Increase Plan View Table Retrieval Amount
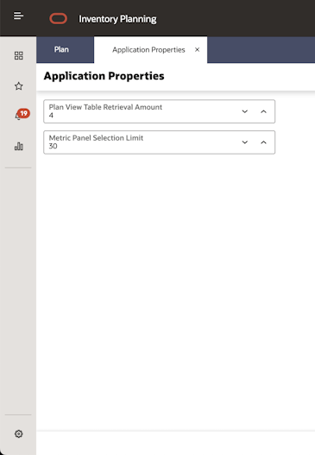 point(263,111)
